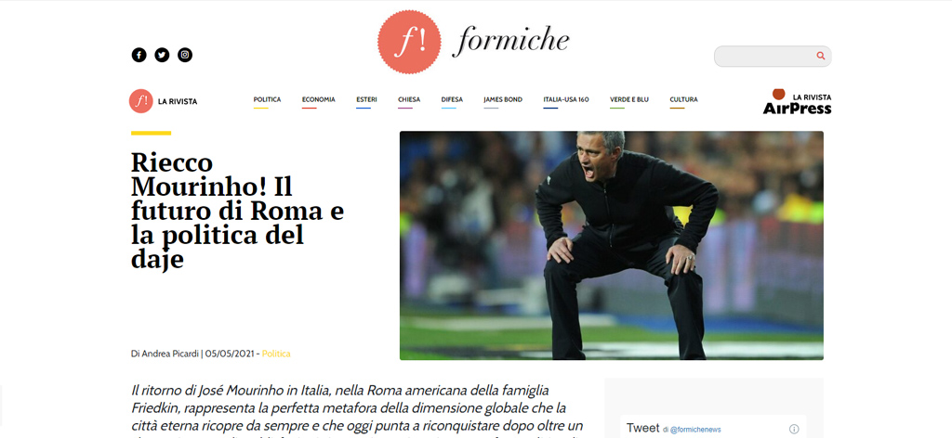Click the yellow Politica category link

click(276, 354)
